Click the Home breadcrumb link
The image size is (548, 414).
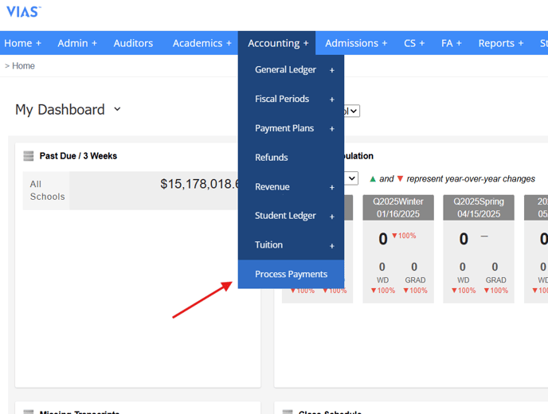point(23,66)
